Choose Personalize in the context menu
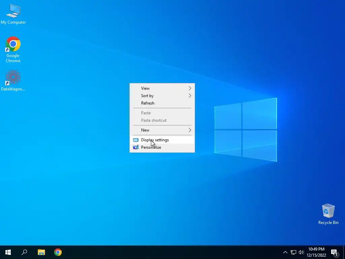 (x=162, y=148)
